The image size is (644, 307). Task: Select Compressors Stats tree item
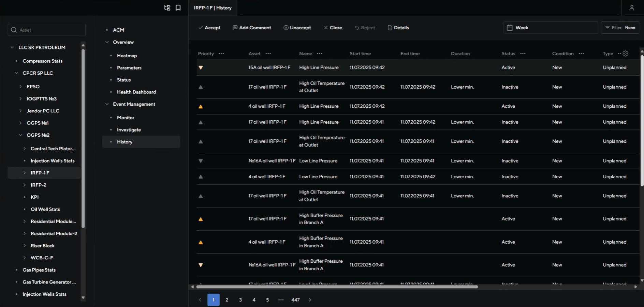(43, 61)
